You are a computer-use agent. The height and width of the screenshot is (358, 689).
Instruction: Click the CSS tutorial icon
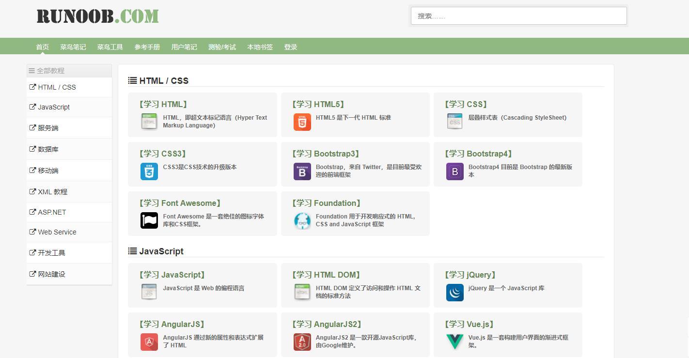coord(454,122)
